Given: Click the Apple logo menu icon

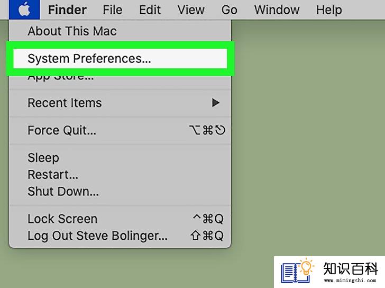Looking at the screenshot, I should (x=24, y=10).
